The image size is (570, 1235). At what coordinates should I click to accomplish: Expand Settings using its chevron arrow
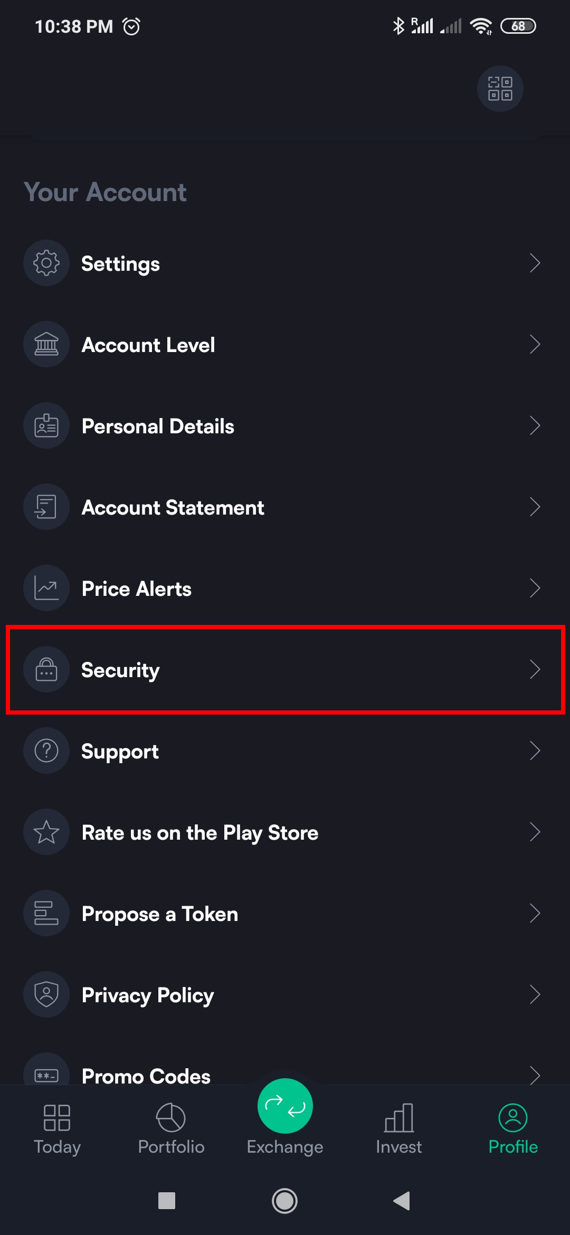coord(535,263)
